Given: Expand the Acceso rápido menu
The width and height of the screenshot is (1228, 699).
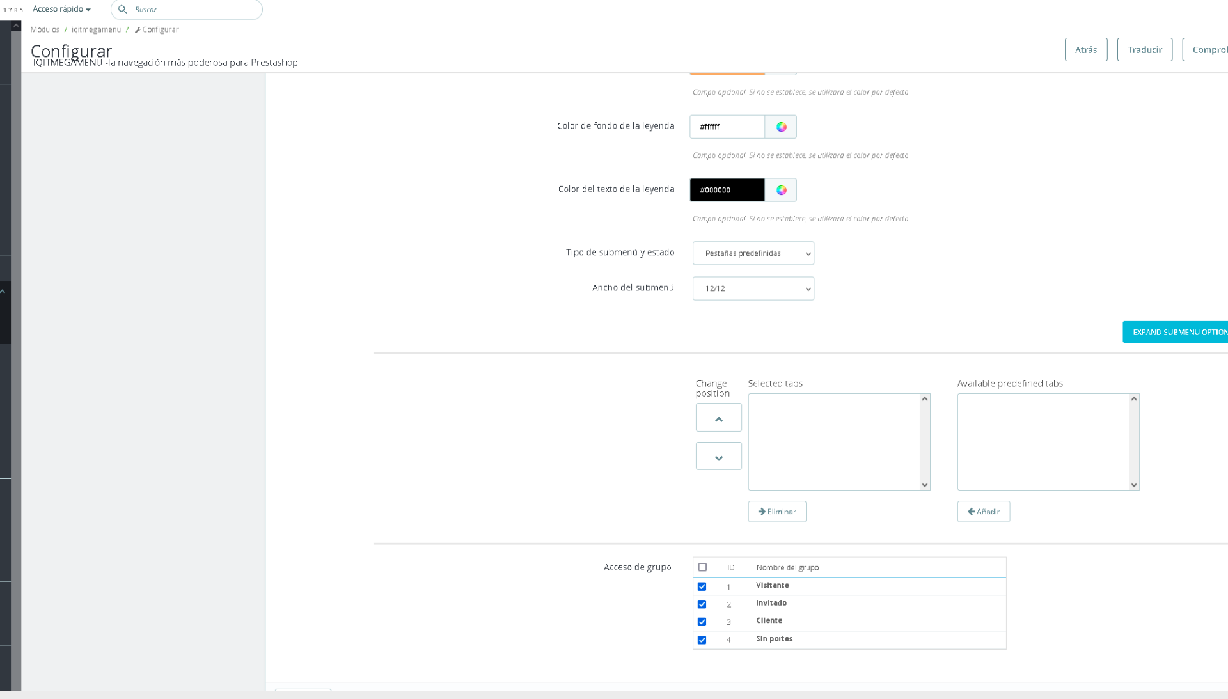Looking at the screenshot, I should tap(61, 9).
